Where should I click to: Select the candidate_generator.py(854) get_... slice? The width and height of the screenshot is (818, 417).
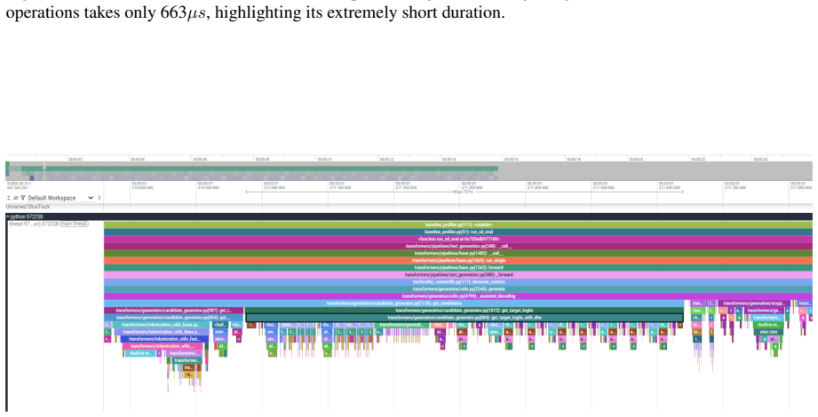[173, 318]
